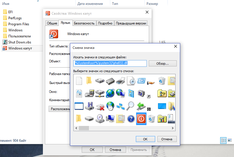Open the Подробно tab
This screenshot has height=157, width=234.
click(105, 23)
